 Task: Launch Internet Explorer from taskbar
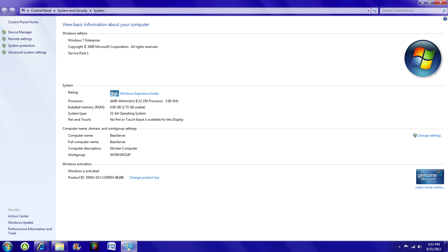click(41, 246)
